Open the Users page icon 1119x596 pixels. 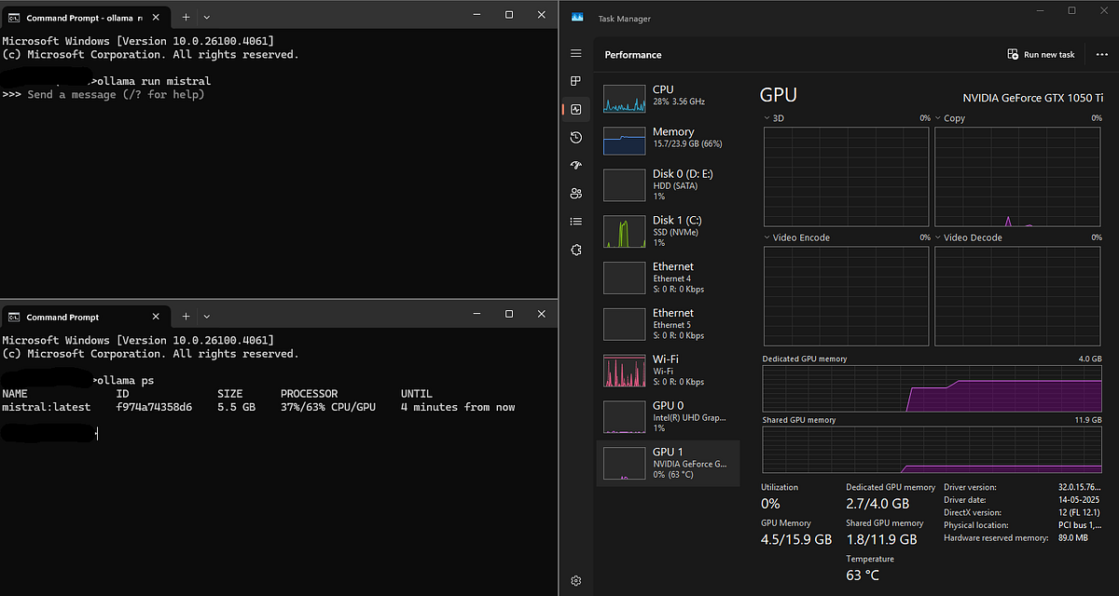coord(575,193)
